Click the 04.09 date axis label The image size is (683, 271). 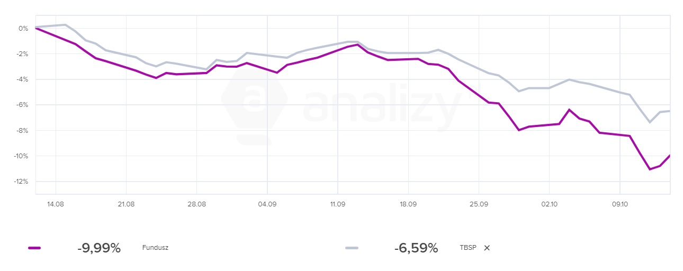click(267, 204)
